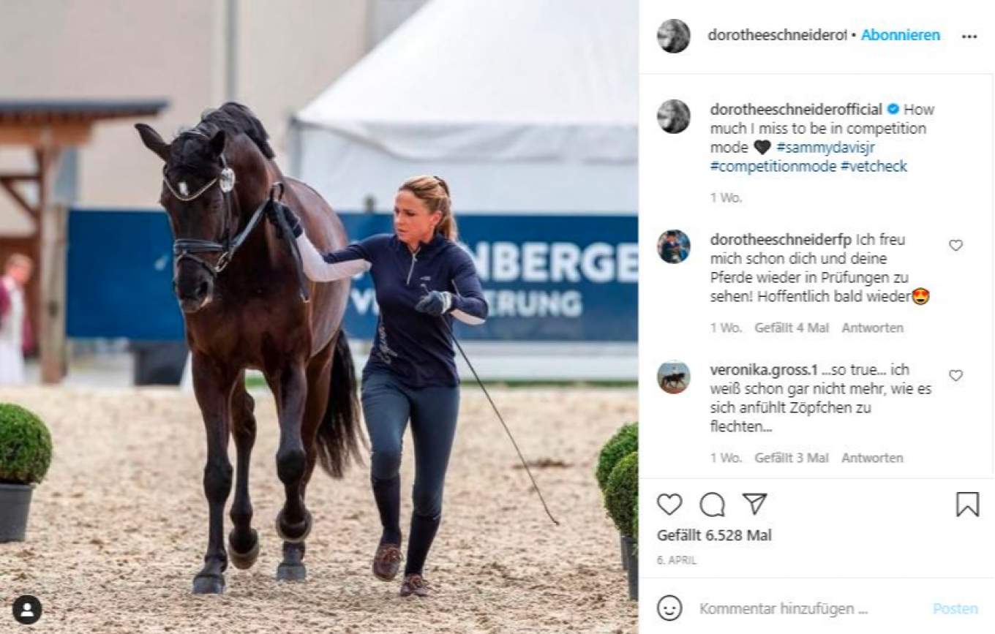995x634 pixels.
Task: Like dorotheeschneiderfp's comment
Action: point(955,246)
